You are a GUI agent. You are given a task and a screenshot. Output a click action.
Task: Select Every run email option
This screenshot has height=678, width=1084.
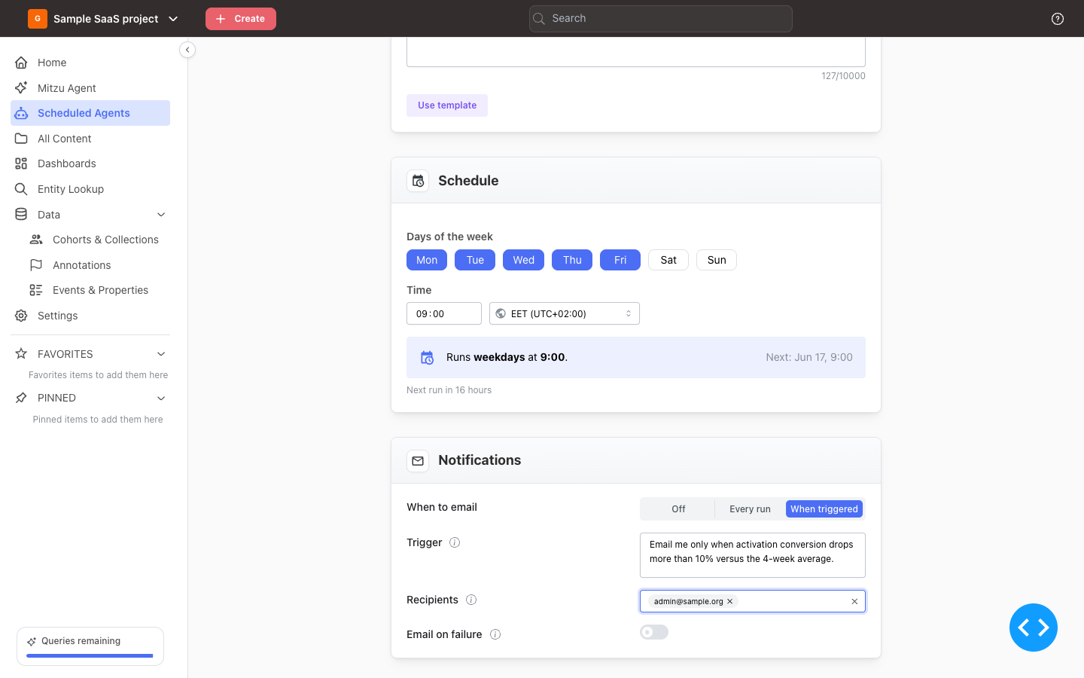(750, 509)
